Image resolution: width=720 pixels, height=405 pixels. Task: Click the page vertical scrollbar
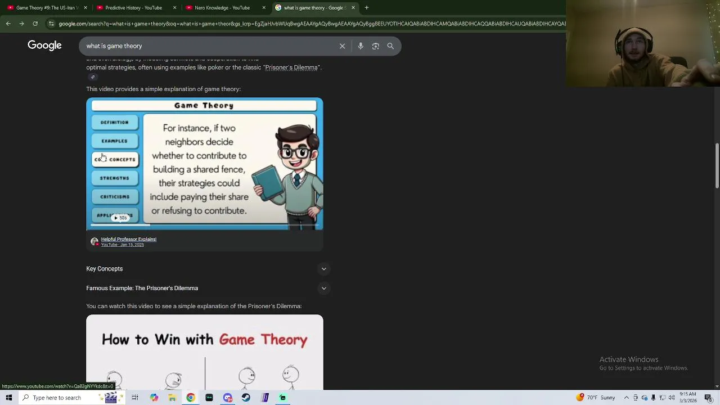[x=717, y=166]
